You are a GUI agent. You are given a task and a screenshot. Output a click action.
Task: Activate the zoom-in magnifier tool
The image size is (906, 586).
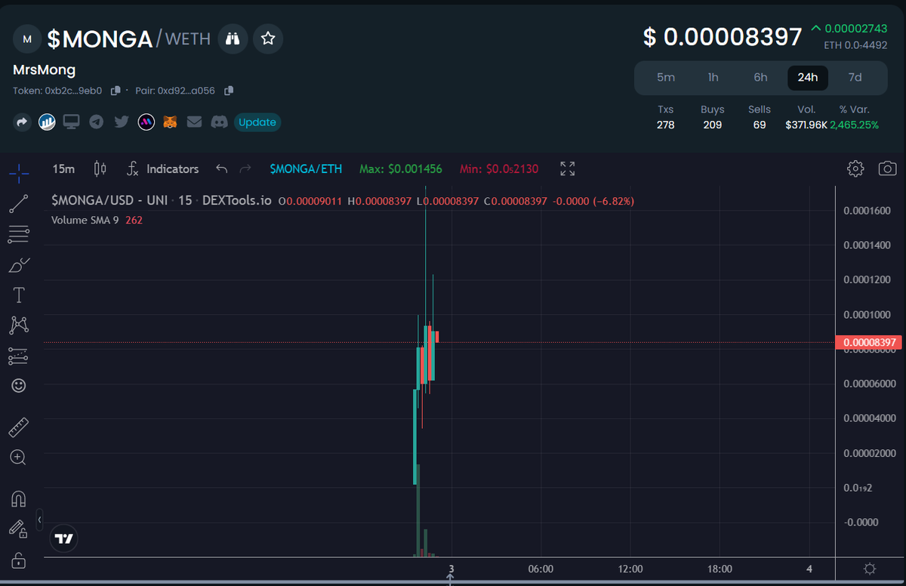(19, 458)
